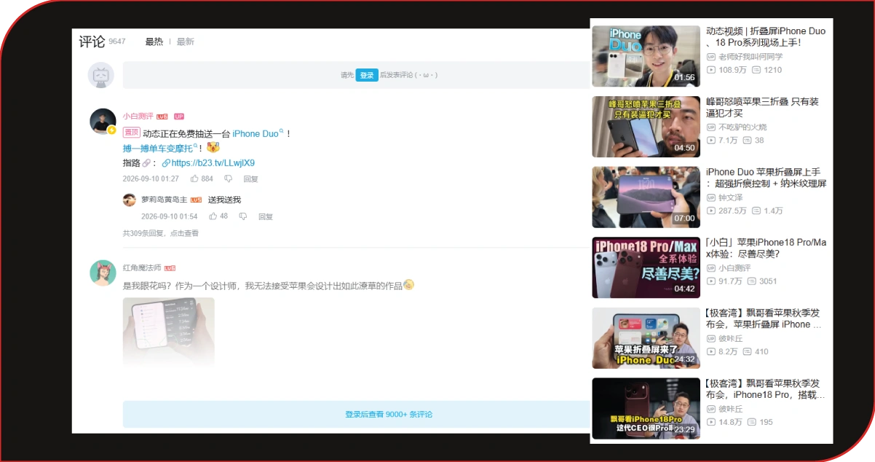Viewport: 875px width, 462px height.
Task: Reply to 小白测评's pinned comment
Action: (x=250, y=179)
